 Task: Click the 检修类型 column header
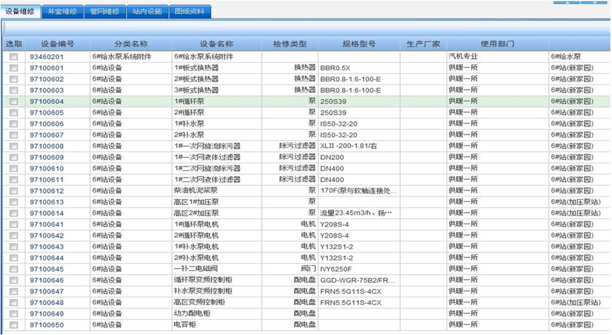pos(290,44)
